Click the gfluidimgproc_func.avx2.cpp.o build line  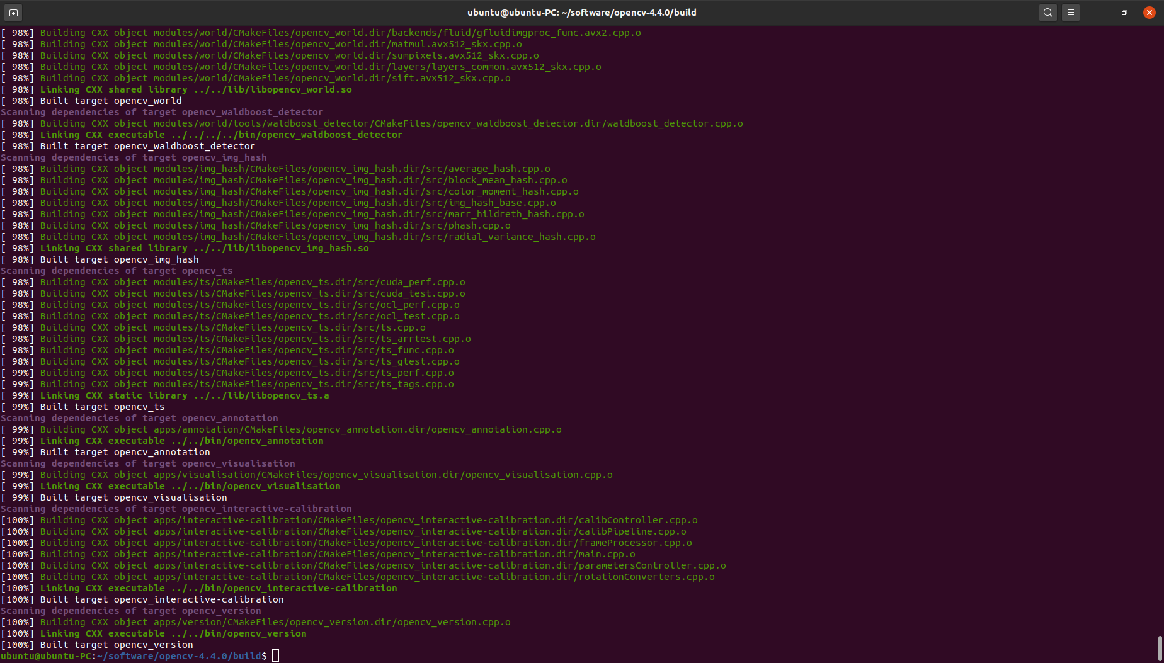pyautogui.click(x=321, y=33)
